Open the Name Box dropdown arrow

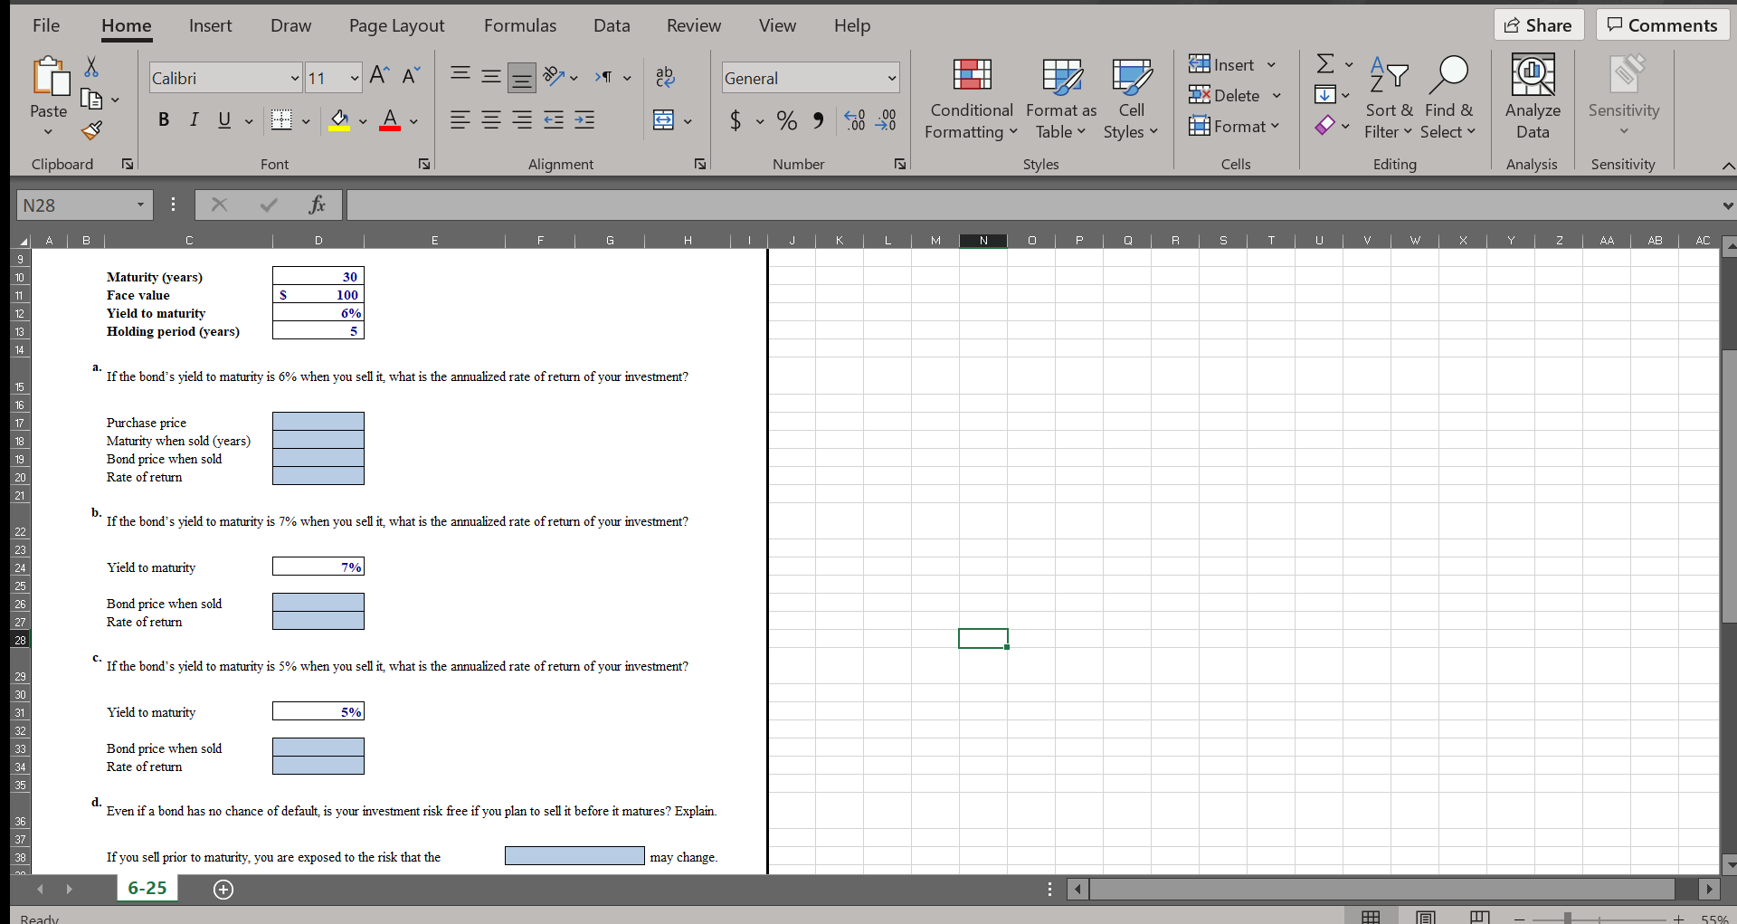(140, 205)
